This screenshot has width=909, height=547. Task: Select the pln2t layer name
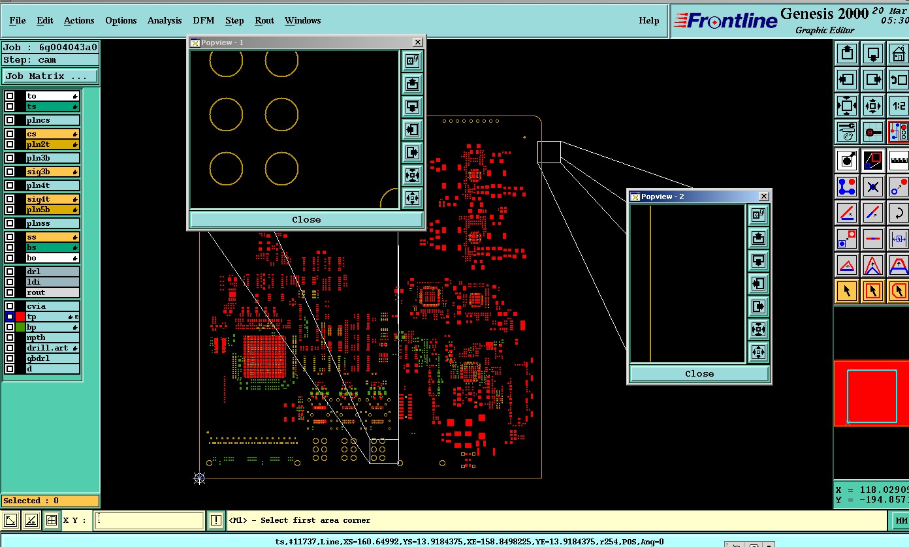click(x=52, y=144)
